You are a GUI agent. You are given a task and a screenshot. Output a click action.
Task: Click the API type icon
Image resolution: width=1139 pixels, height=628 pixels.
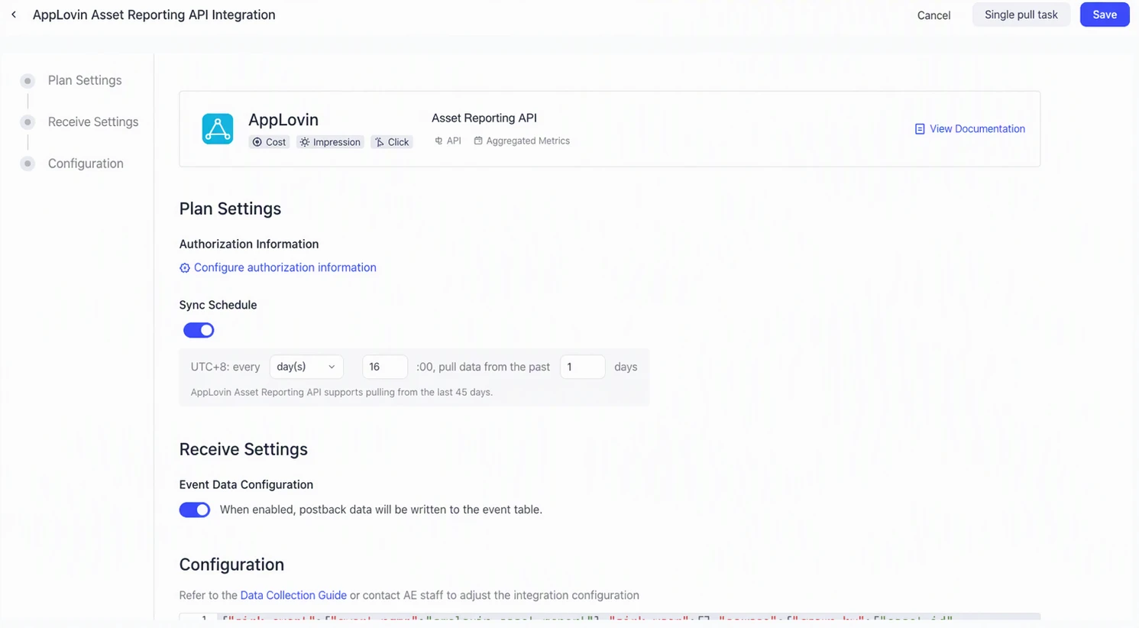[x=438, y=141]
